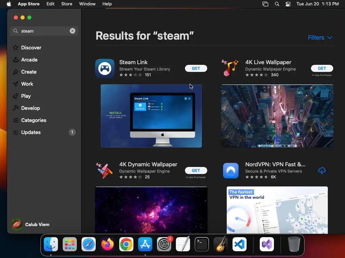The image size is (345, 258).
Task: View the Steam Link iMac screenshot
Action: 151,116
